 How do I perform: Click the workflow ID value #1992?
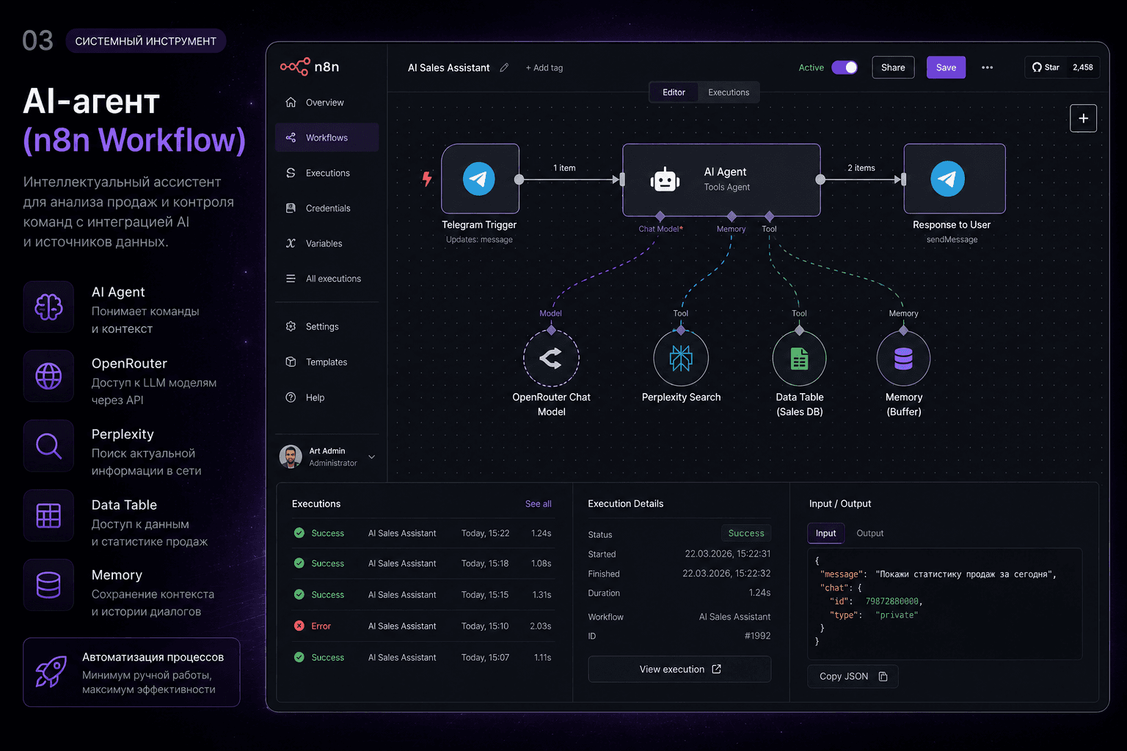(x=757, y=636)
